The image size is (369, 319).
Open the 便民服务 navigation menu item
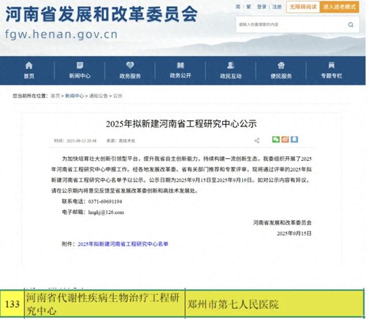281,76
